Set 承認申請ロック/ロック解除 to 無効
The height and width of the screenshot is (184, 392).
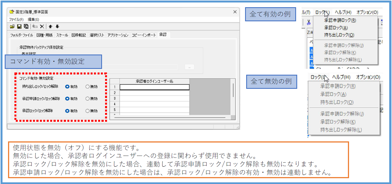(x=88, y=99)
